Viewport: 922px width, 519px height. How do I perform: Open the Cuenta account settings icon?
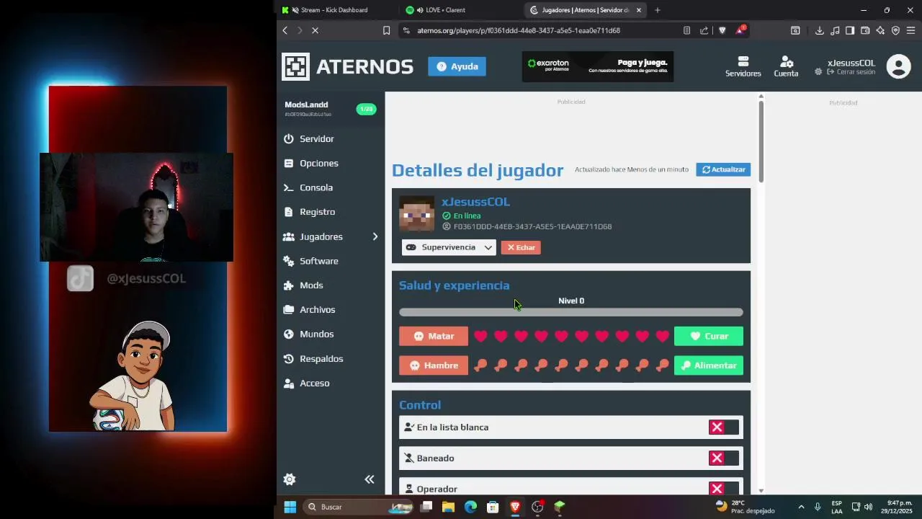coord(786,66)
